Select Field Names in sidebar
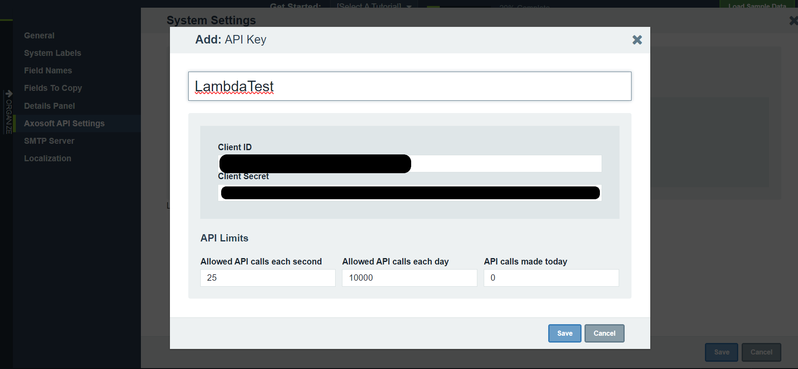Screen dimensions: 798x369 [48, 70]
